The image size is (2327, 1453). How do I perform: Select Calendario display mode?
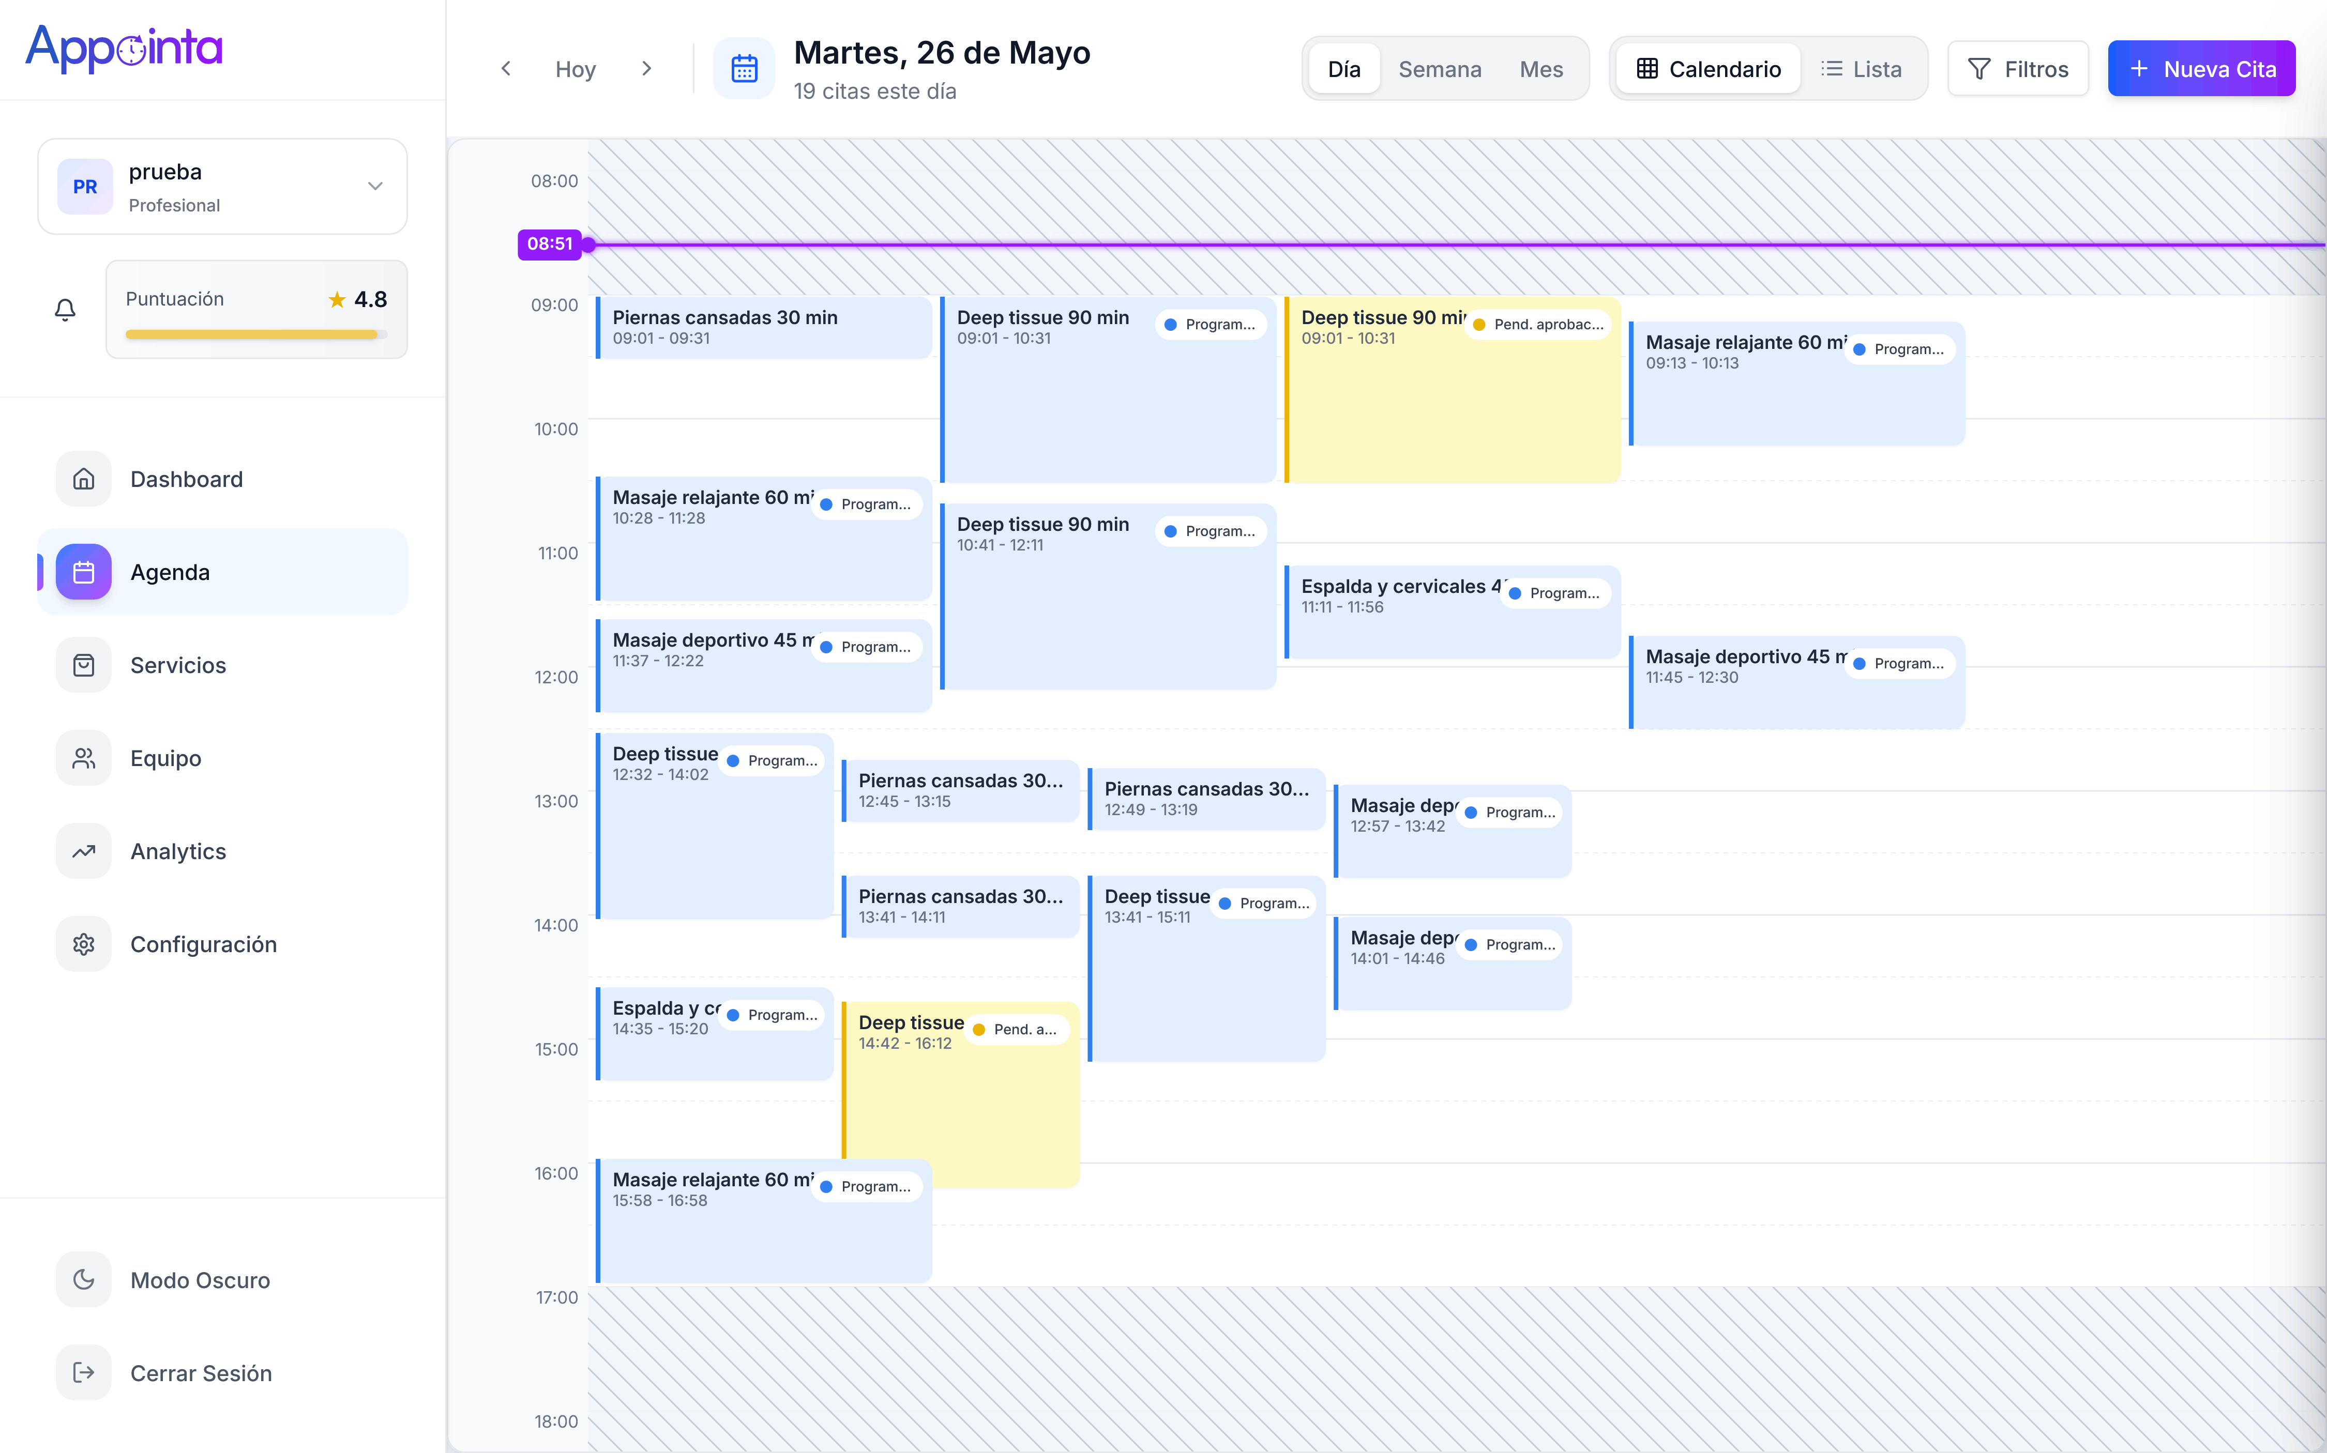click(1709, 68)
